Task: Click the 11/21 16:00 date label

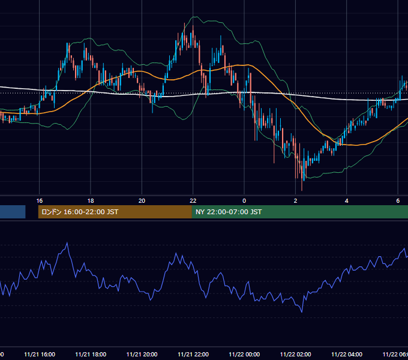Action: 40,354
